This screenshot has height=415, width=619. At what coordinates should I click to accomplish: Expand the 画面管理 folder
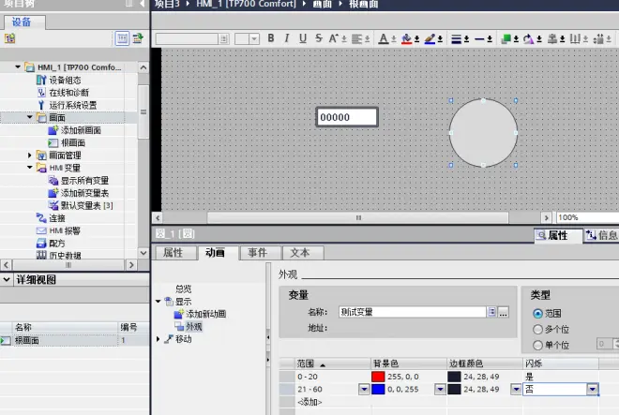(30, 156)
